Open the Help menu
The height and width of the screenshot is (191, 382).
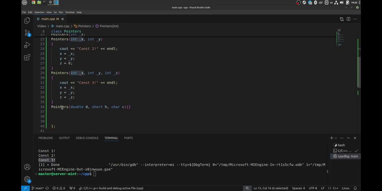[79, 12]
